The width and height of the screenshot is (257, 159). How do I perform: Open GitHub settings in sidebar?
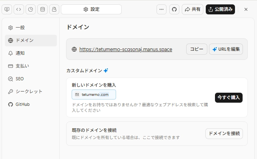tap(31, 104)
